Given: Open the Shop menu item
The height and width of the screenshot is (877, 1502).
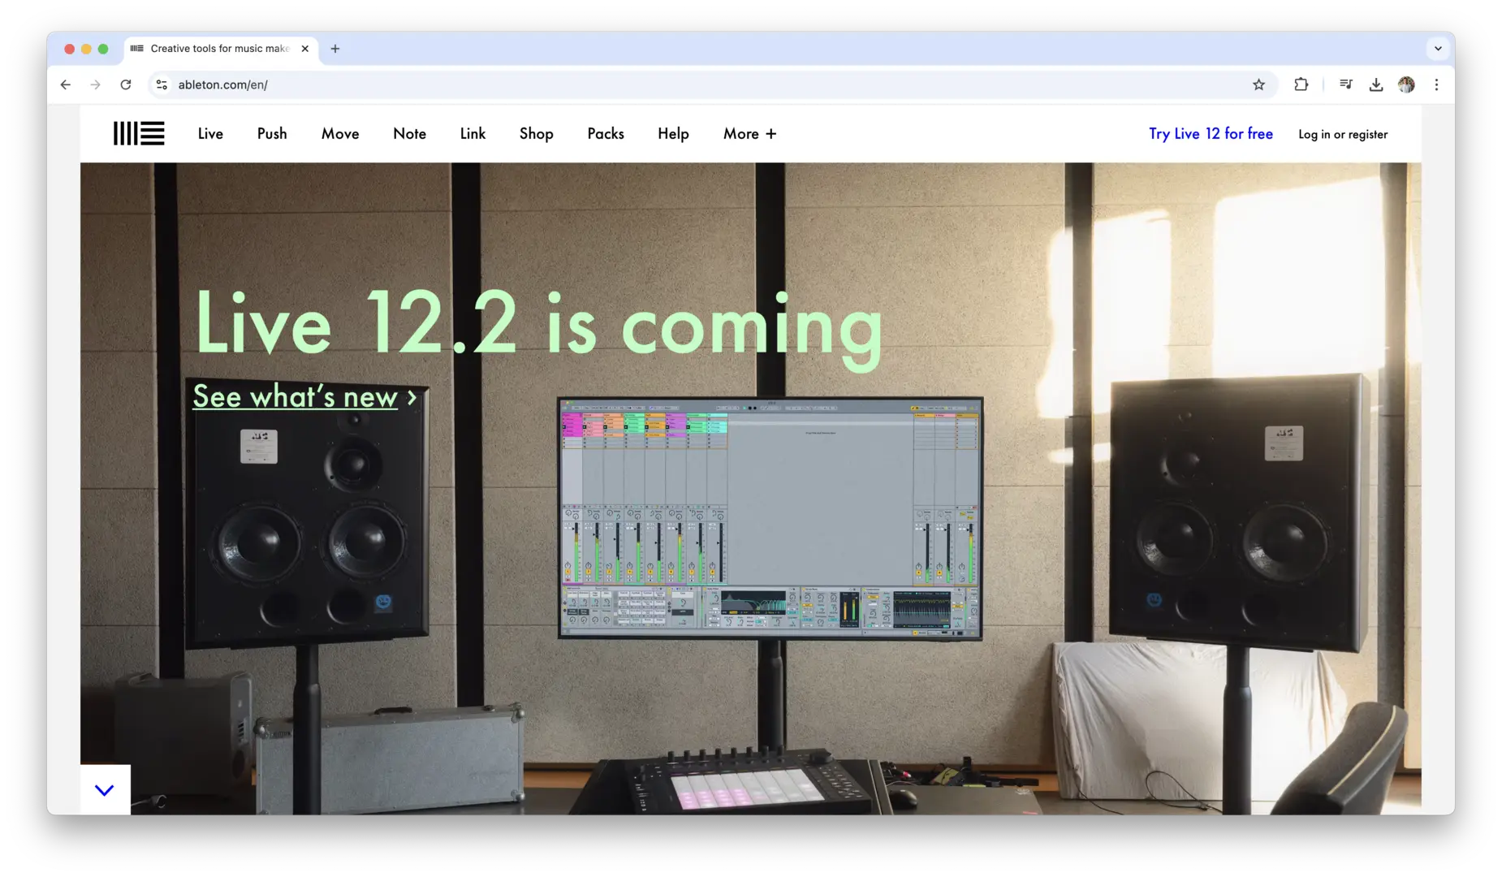Looking at the screenshot, I should click(536, 134).
